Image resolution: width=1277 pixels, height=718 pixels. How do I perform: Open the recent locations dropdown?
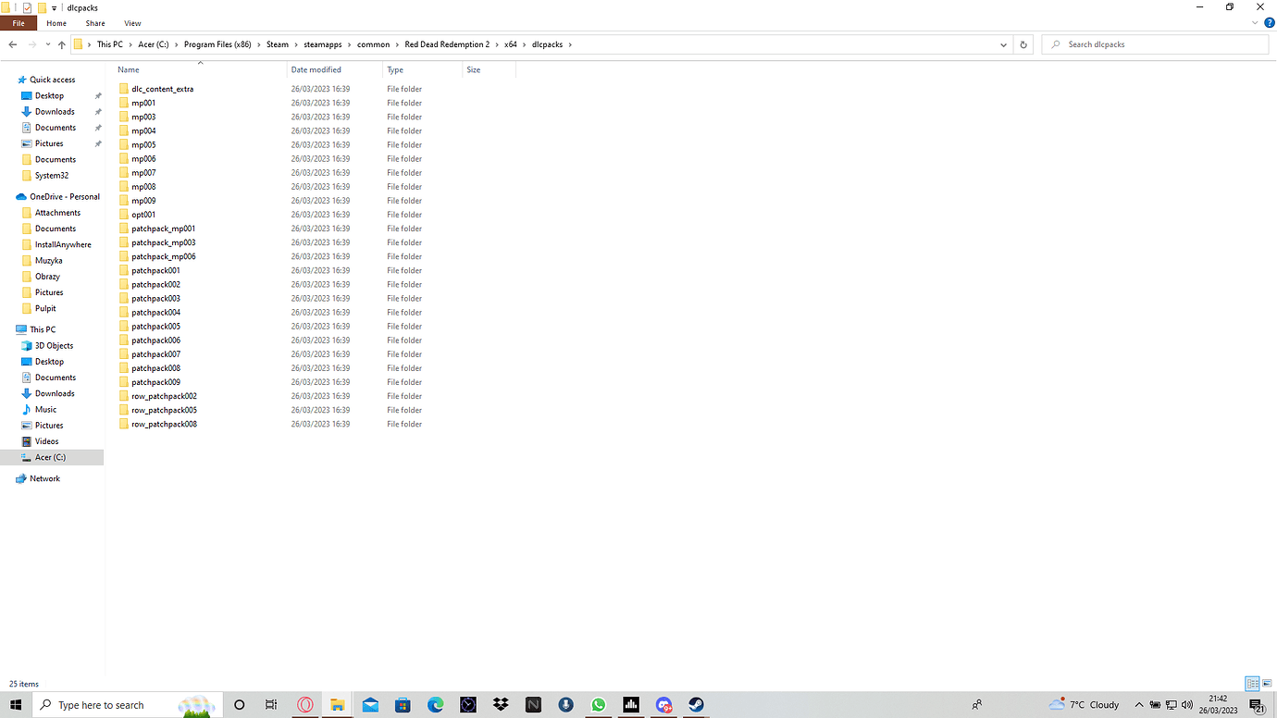pos(48,44)
